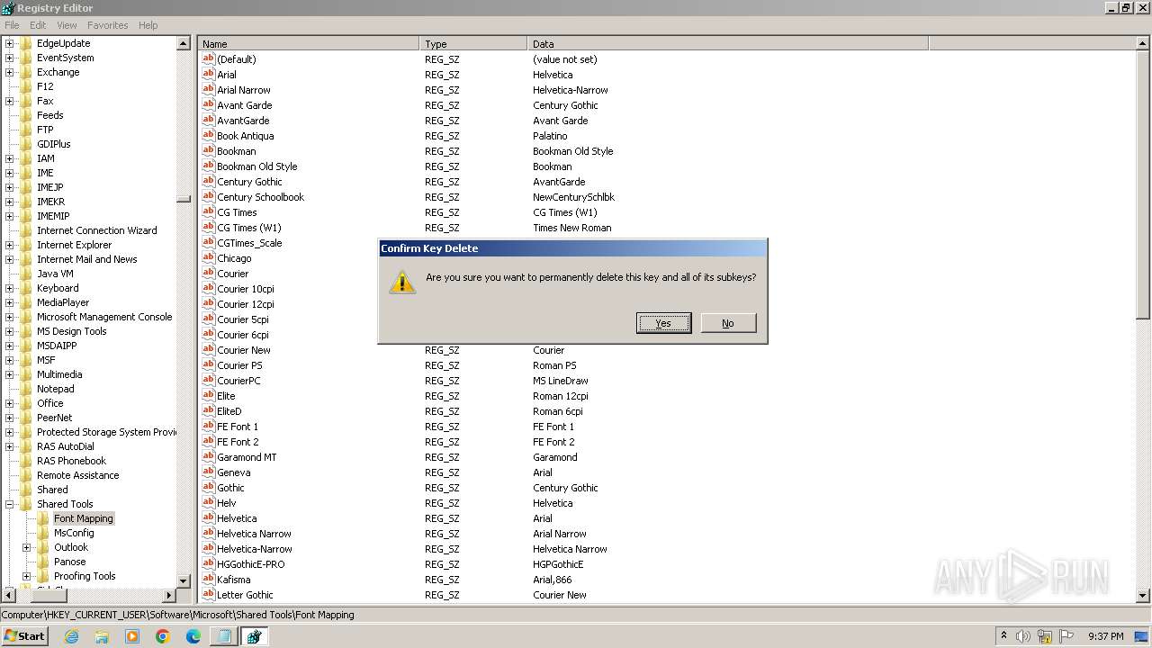Open the Help menu

(148, 25)
